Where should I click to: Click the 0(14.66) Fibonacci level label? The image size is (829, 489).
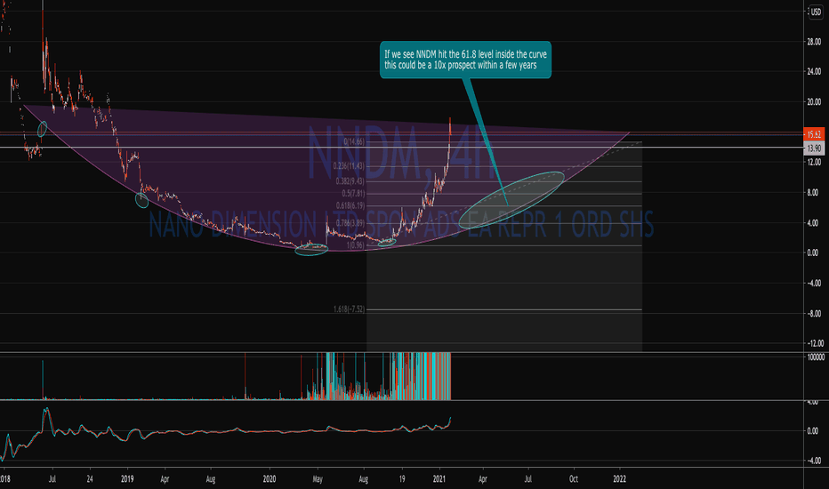(x=354, y=141)
